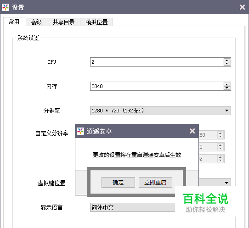Click the 虚拟键位置 label
This screenshot has height=228, width=249.
coord(52,183)
